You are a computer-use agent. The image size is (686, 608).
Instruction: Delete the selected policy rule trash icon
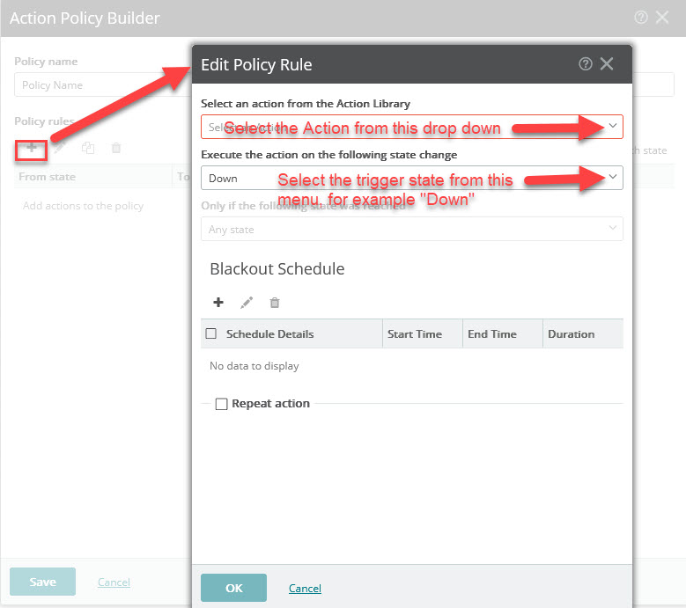coord(116,148)
